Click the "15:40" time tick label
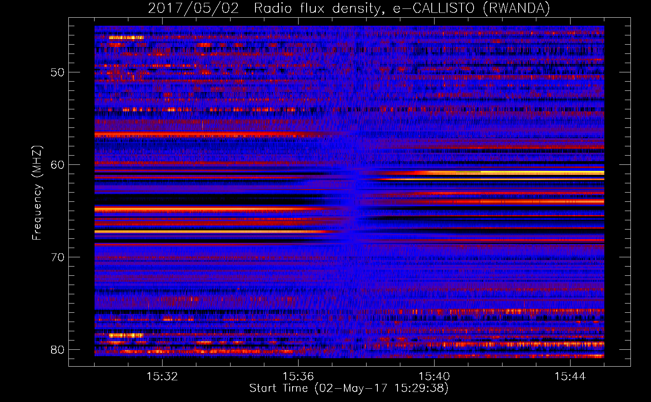 434,377
